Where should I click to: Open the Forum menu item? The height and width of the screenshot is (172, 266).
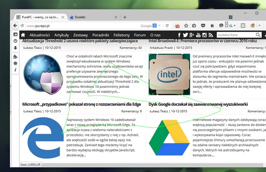coord(140,35)
